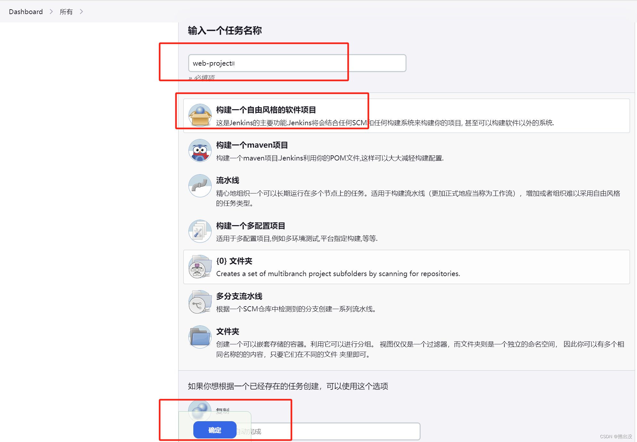The height and width of the screenshot is (442, 637).
Task: Open the 所有 breadcrumb link
Action: tap(66, 12)
